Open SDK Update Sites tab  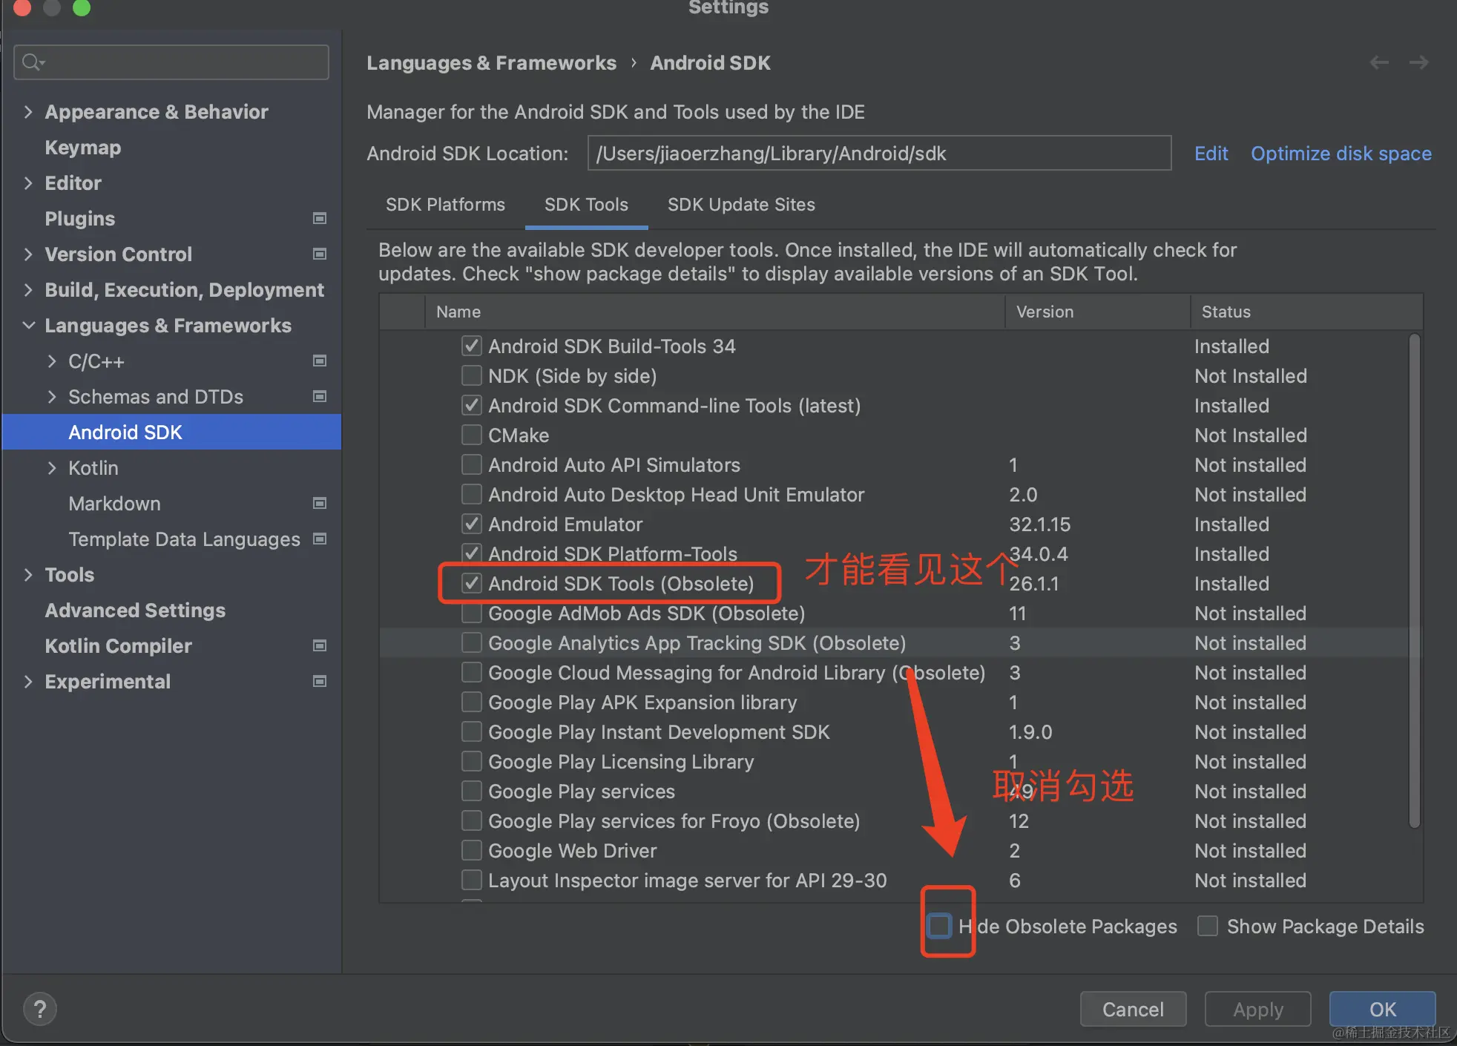pos(740,205)
